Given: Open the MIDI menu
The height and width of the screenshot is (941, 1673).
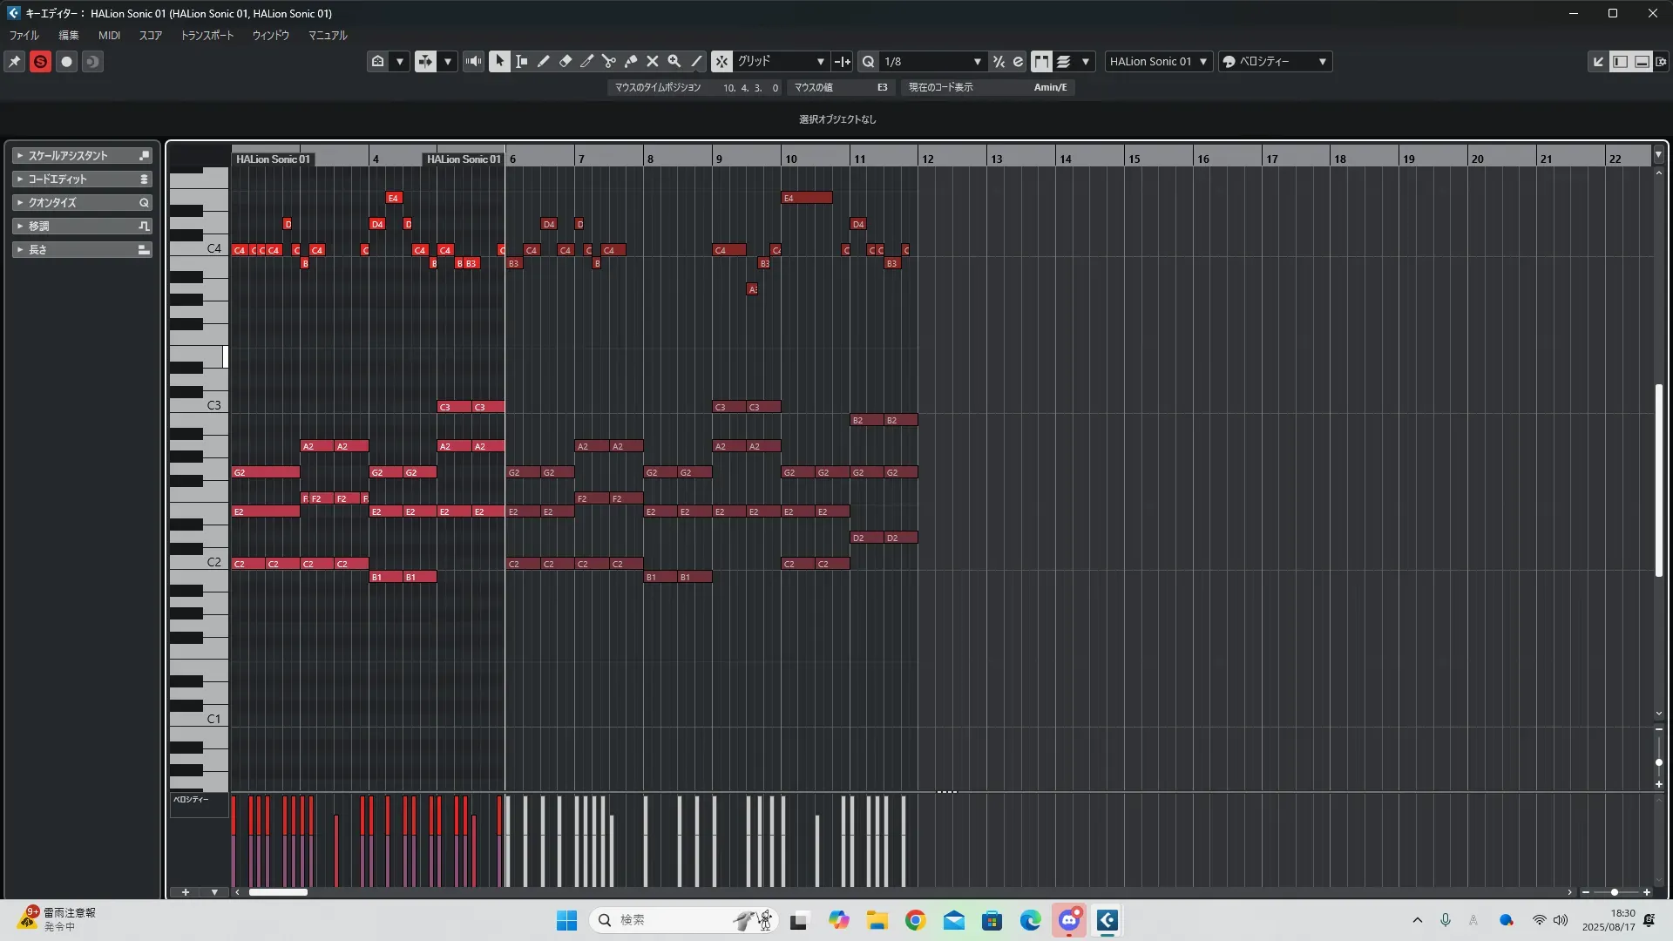Looking at the screenshot, I should point(109,36).
